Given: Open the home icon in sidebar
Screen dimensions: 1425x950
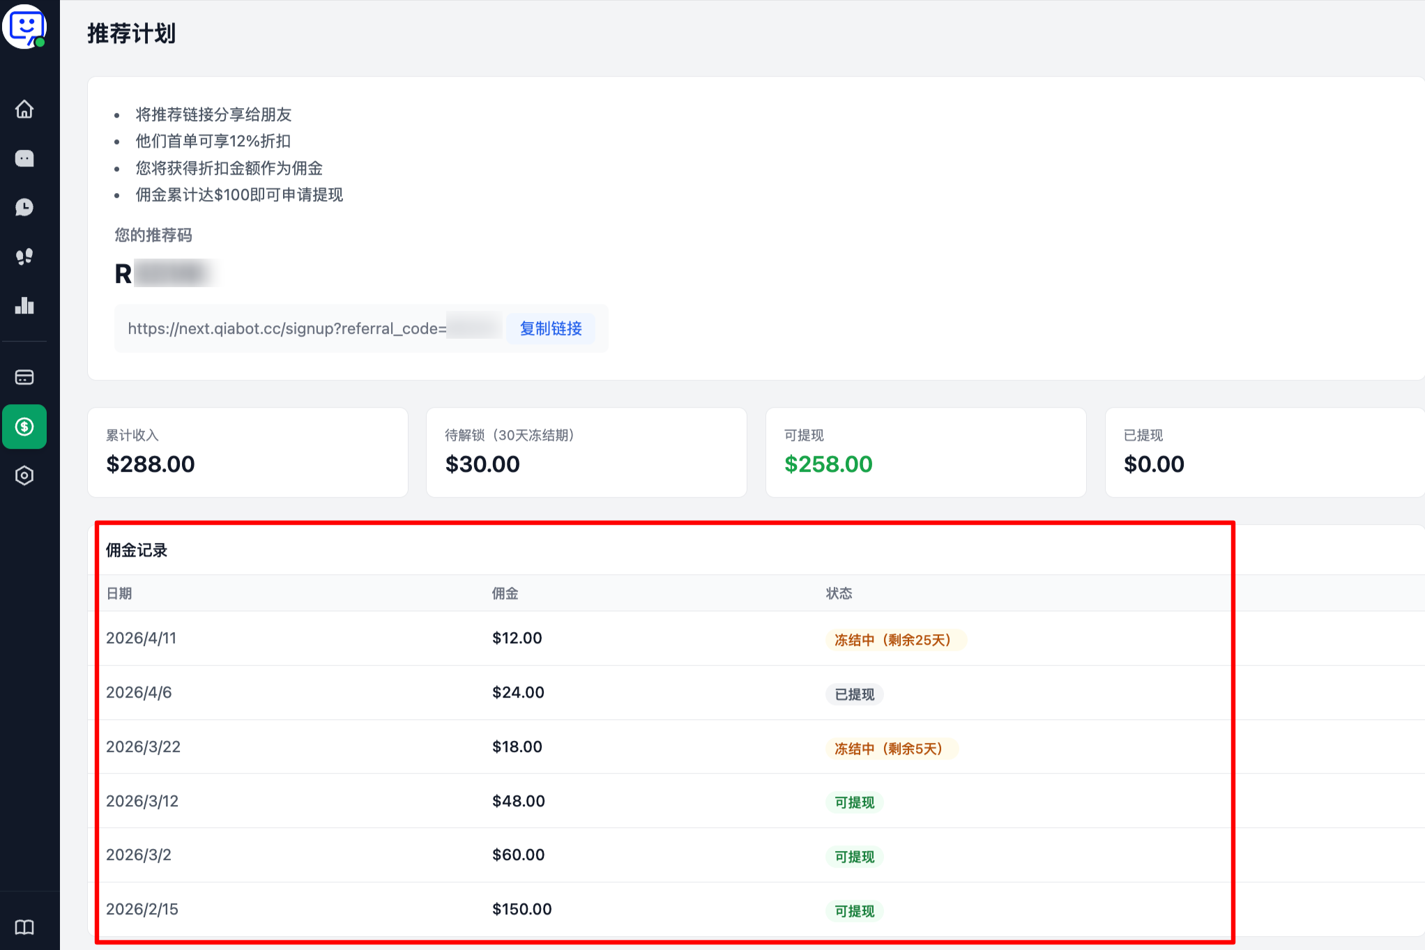Looking at the screenshot, I should pos(24,109).
